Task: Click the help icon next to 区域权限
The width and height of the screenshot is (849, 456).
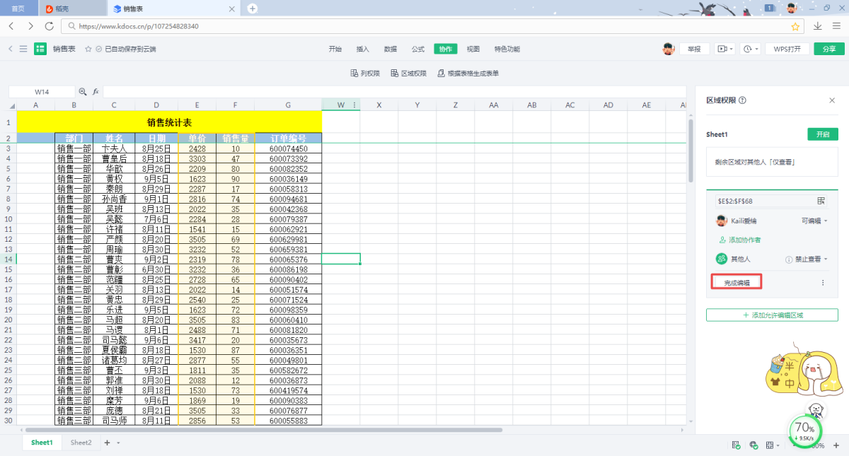Action: click(x=742, y=100)
